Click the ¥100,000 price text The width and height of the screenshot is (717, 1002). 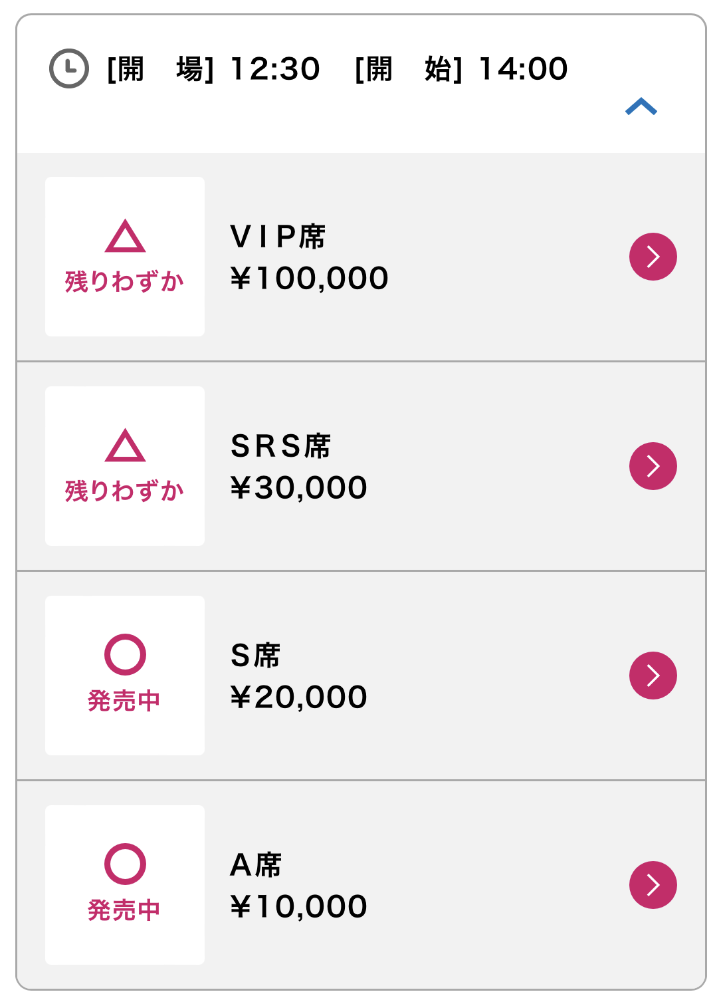[309, 279]
